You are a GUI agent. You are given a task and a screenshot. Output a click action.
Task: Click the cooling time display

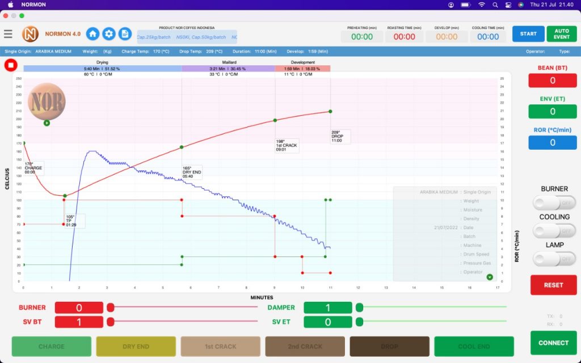[488, 36]
